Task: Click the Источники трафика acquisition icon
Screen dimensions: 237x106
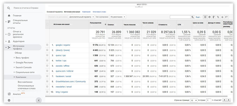Action: pyautogui.click(x=9, y=47)
